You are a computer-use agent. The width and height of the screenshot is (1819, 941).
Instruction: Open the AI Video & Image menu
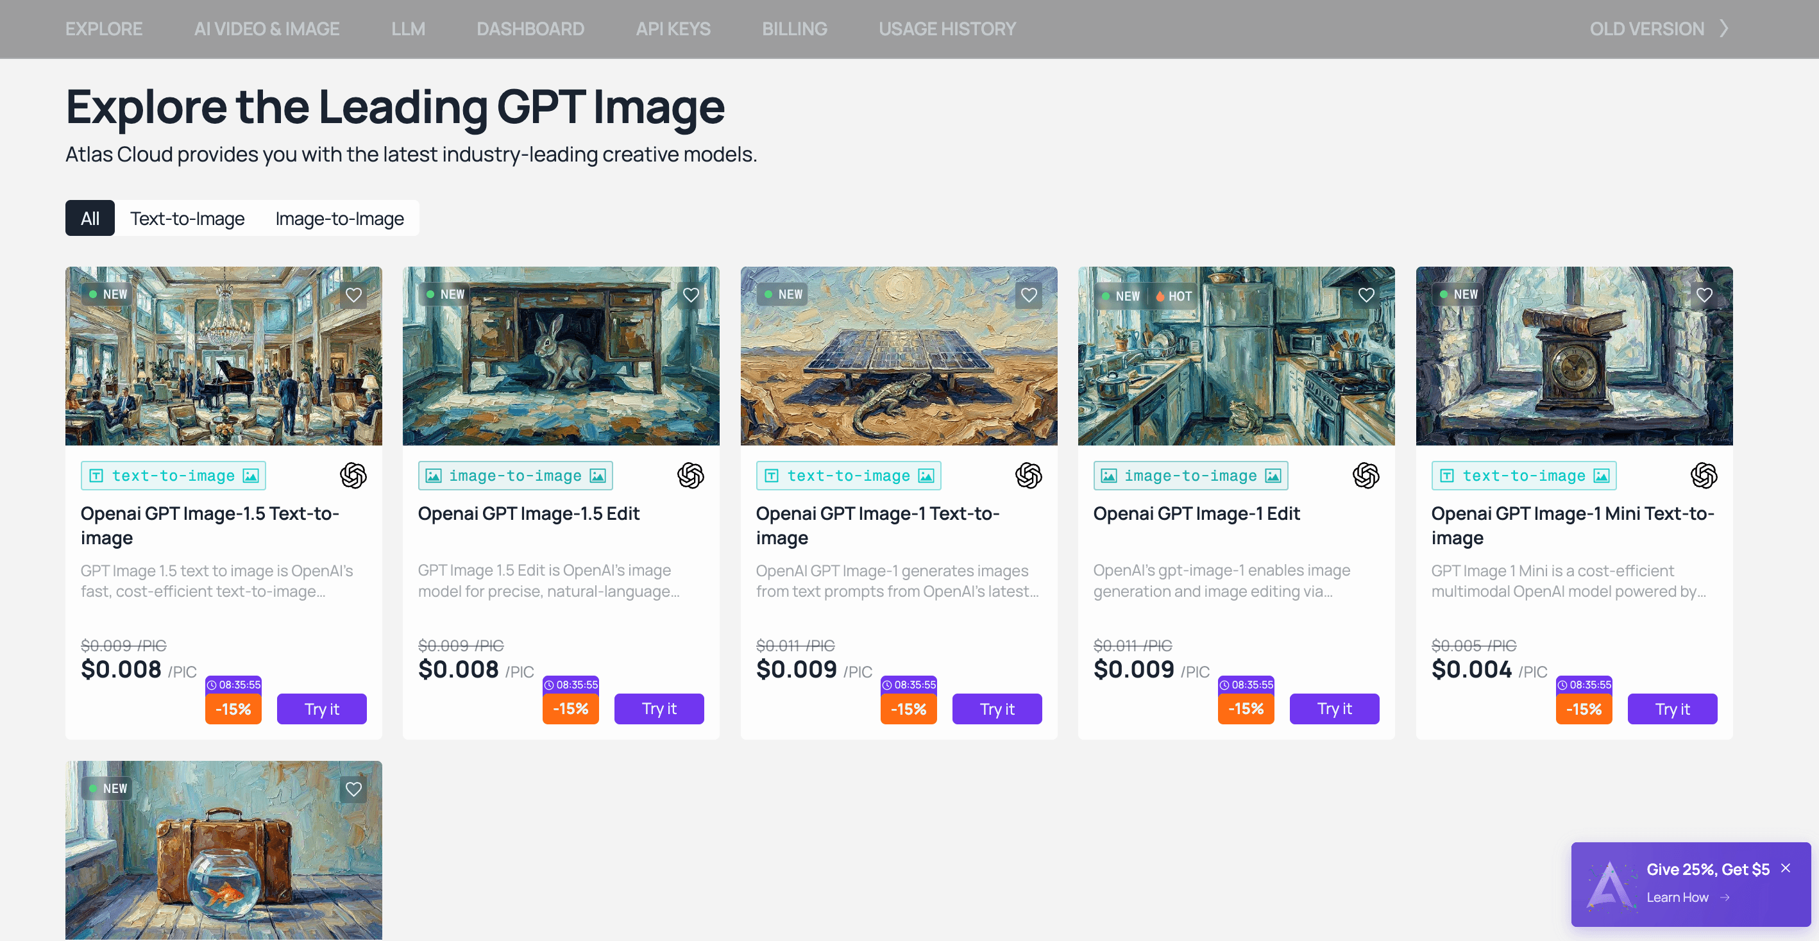[266, 29]
